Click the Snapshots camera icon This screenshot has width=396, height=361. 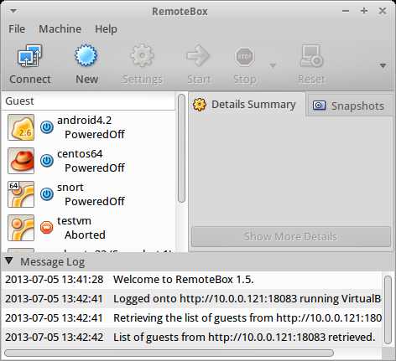[x=319, y=106]
